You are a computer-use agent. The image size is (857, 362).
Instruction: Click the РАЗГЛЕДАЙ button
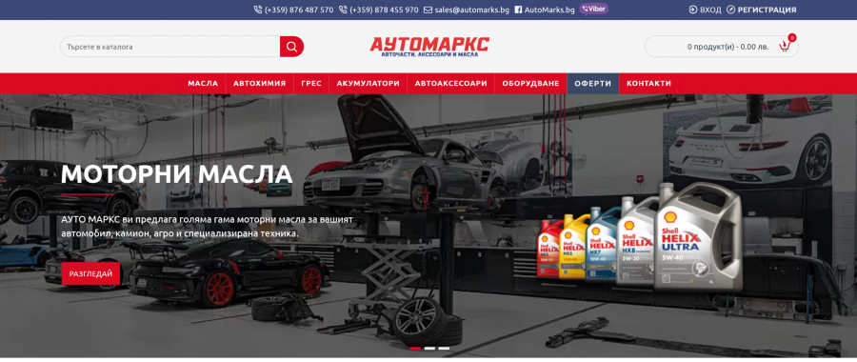click(90, 273)
